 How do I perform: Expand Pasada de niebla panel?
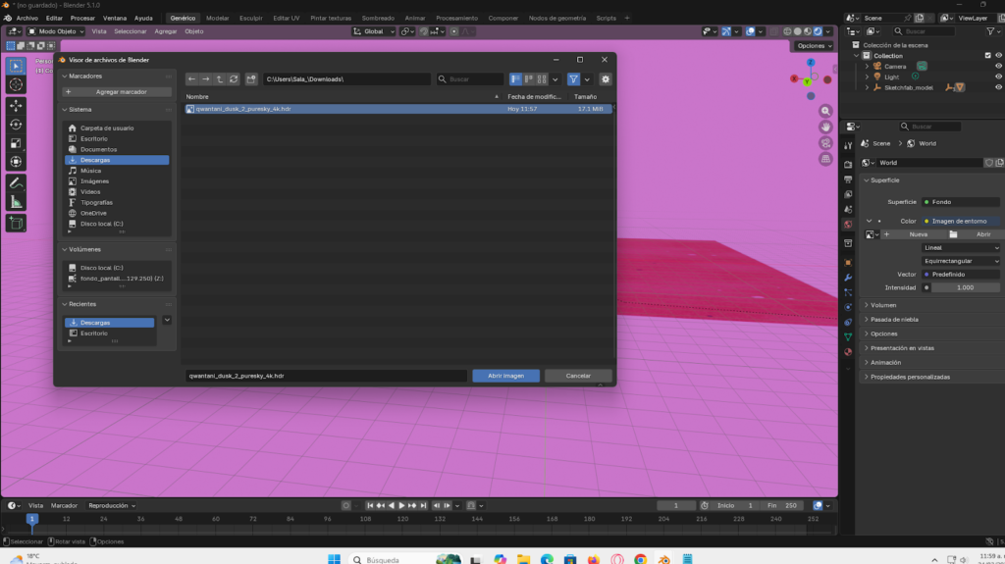click(x=894, y=319)
